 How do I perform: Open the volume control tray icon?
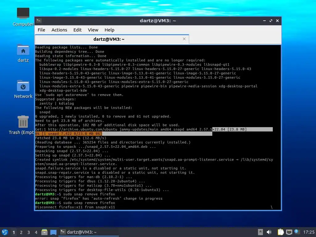coord(269,232)
